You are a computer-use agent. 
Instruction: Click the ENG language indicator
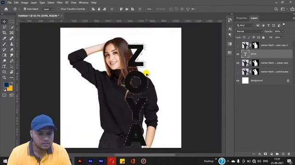point(265,161)
